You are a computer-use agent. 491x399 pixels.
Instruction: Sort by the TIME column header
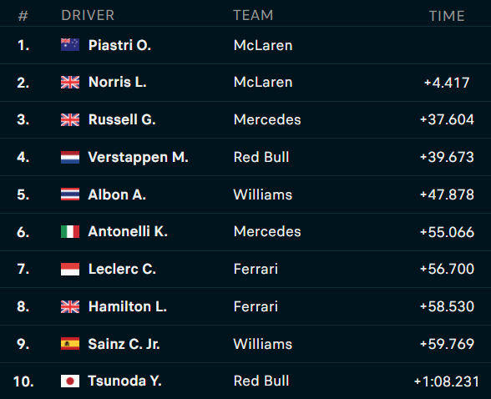447,16
